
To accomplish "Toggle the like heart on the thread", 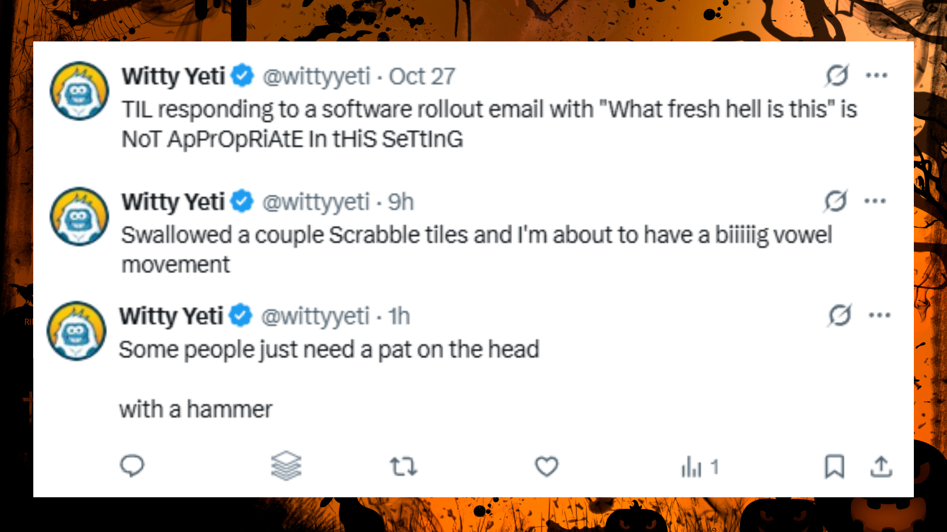I will (x=546, y=467).
